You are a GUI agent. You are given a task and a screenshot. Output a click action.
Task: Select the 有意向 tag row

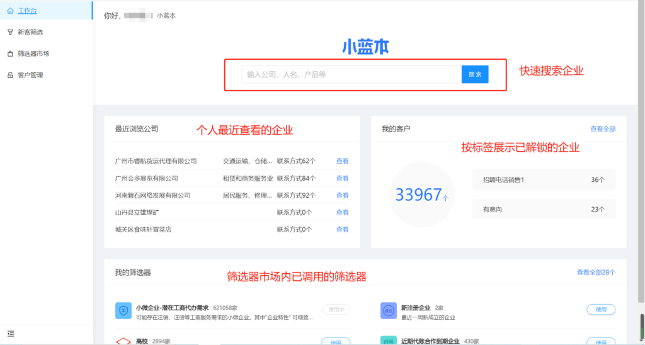[x=544, y=209]
